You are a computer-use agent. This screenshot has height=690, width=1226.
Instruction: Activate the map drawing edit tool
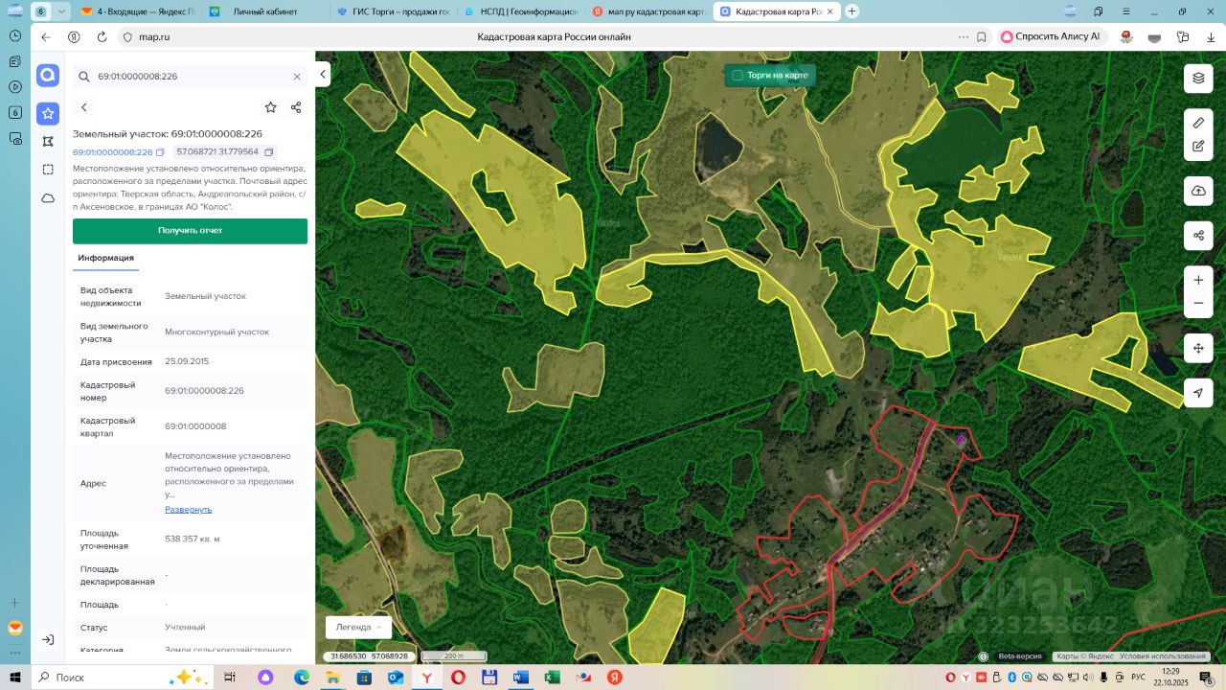pyautogui.click(x=1198, y=147)
